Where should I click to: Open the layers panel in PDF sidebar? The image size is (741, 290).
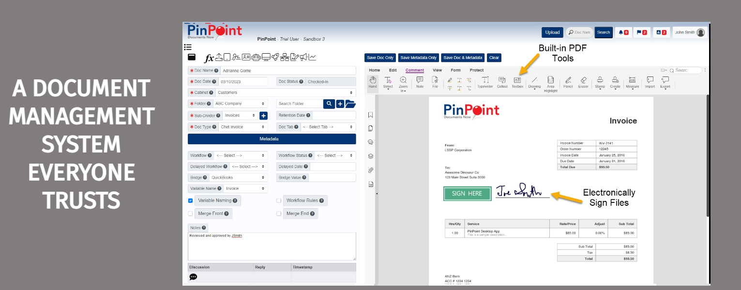point(370,156)
